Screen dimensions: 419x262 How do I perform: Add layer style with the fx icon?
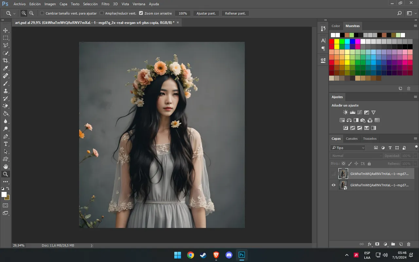point(370,244)
